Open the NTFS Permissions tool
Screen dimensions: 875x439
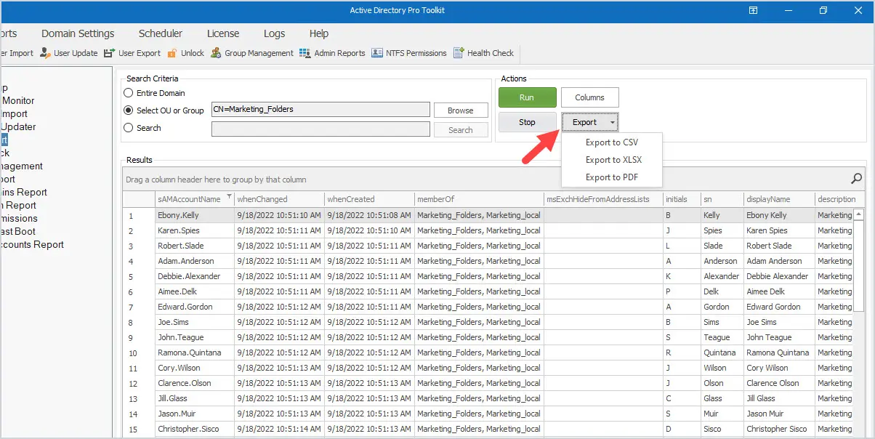pyautogui.click(x=409, y=53)
